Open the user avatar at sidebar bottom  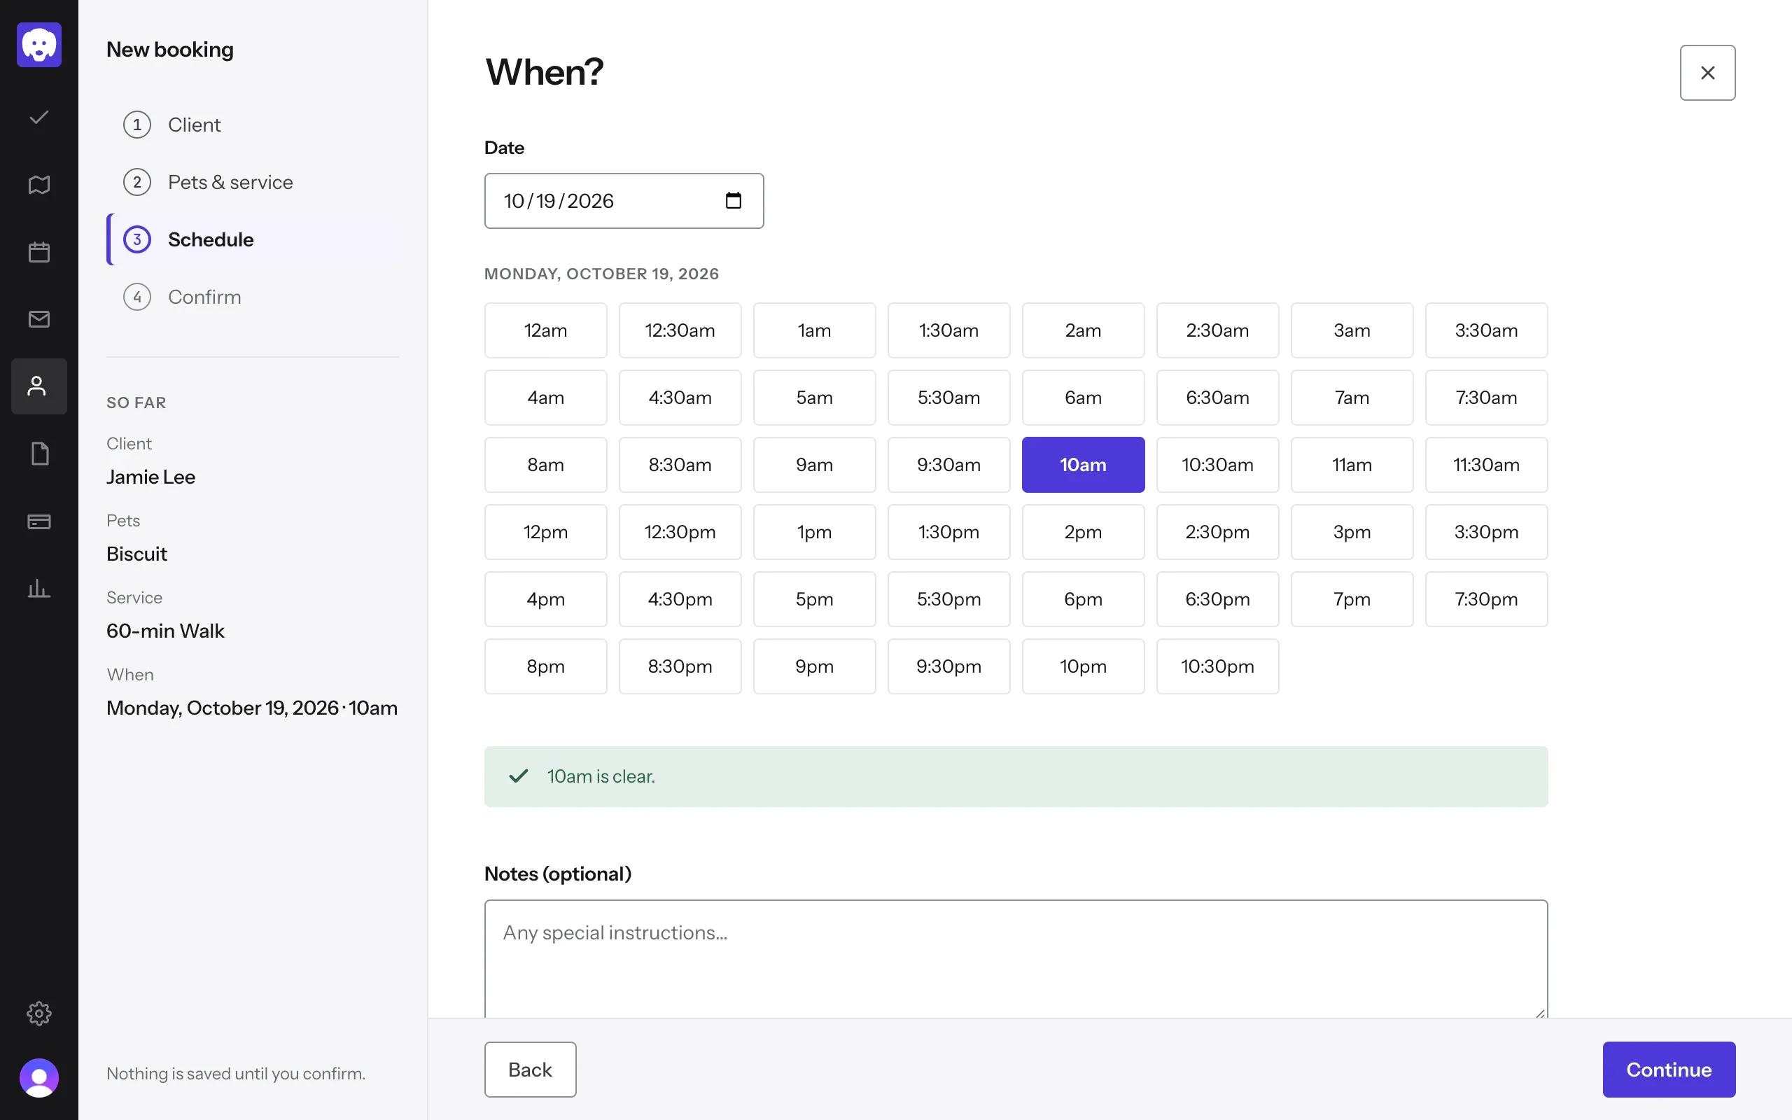click(x=39, y=1078)
